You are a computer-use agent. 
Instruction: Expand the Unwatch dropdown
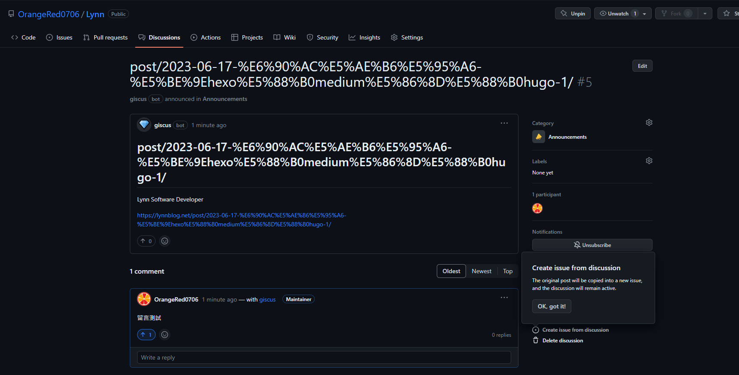tap(644, 14)
